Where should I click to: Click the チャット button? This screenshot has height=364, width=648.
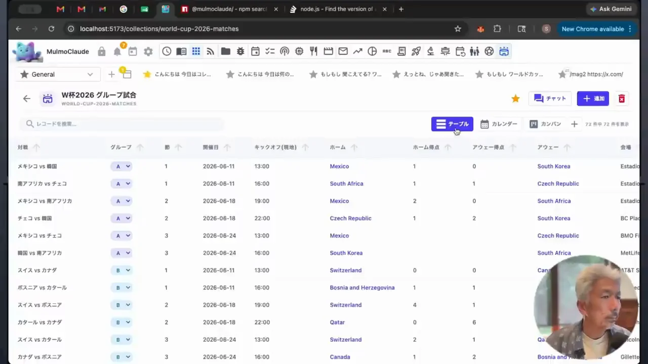click(550, 99)
